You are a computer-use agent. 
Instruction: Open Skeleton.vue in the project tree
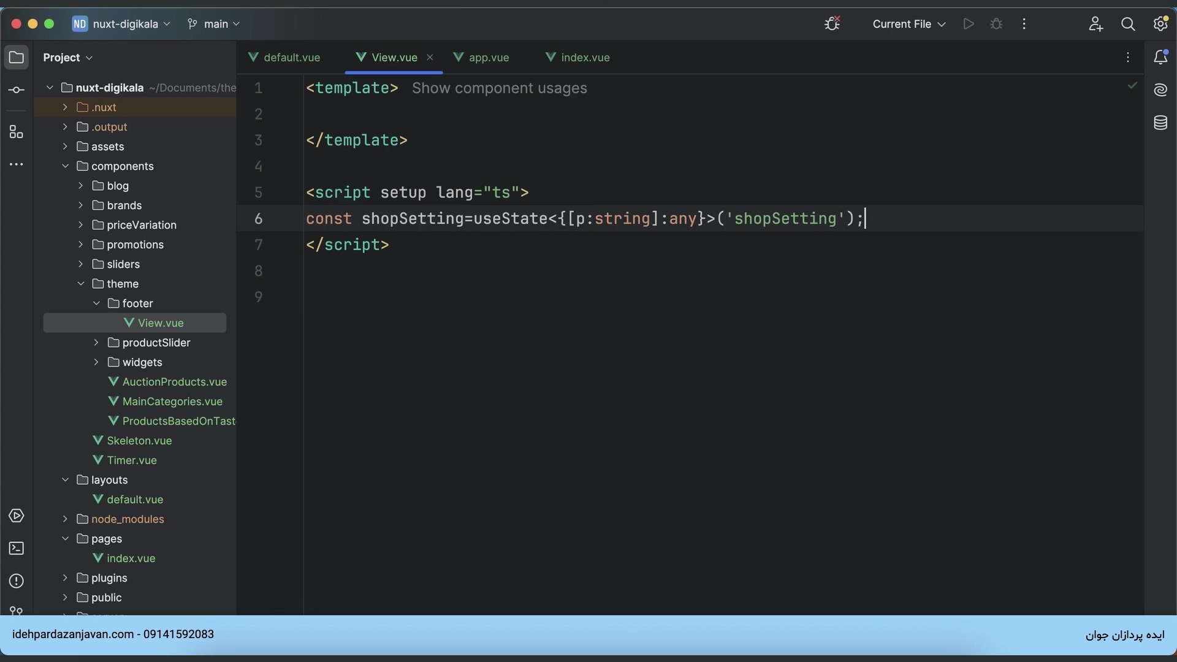point(139,441)
